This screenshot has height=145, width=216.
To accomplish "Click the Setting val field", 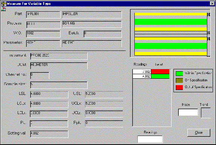I will pos(49,134).
